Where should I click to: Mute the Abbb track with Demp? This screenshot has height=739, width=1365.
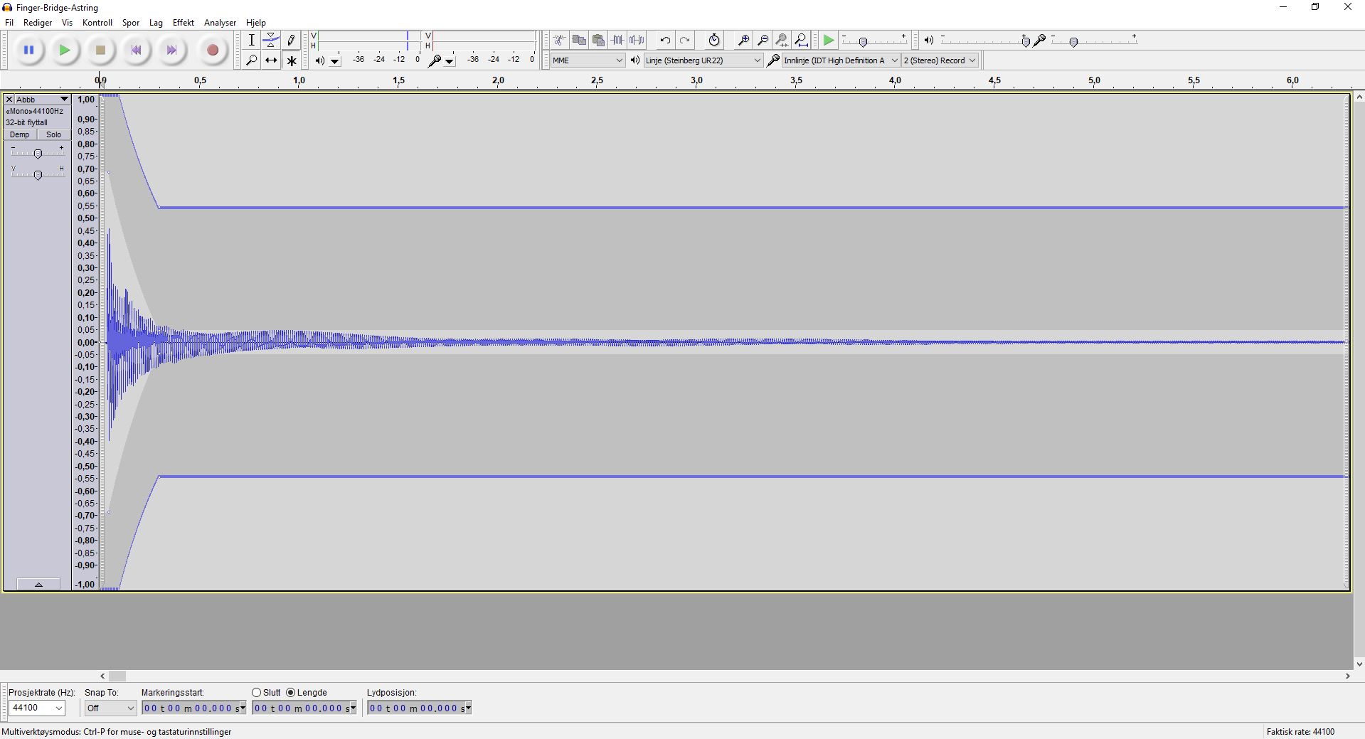tap(20, 134)
